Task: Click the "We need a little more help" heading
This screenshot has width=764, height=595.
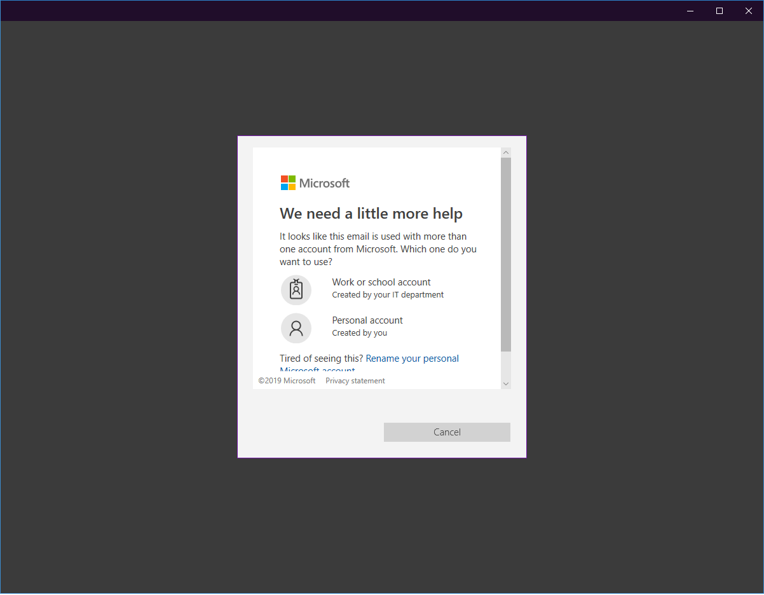Action: pos(371,214)
